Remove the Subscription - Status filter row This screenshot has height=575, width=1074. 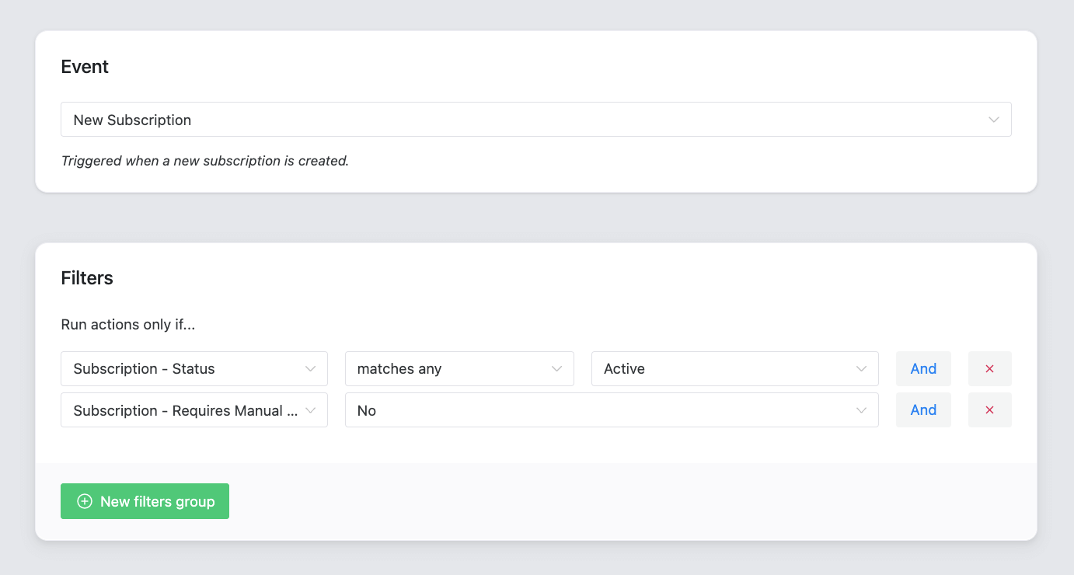(x=990, y=369)
